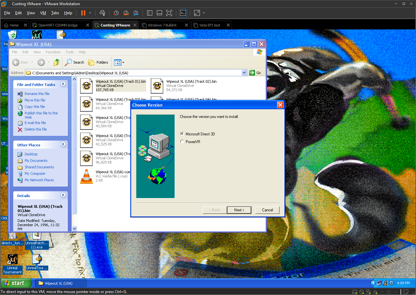This screenshot has width=416, height=295.
Task: Select the Track 02.bin file icon
Action: tap(157, 86)
